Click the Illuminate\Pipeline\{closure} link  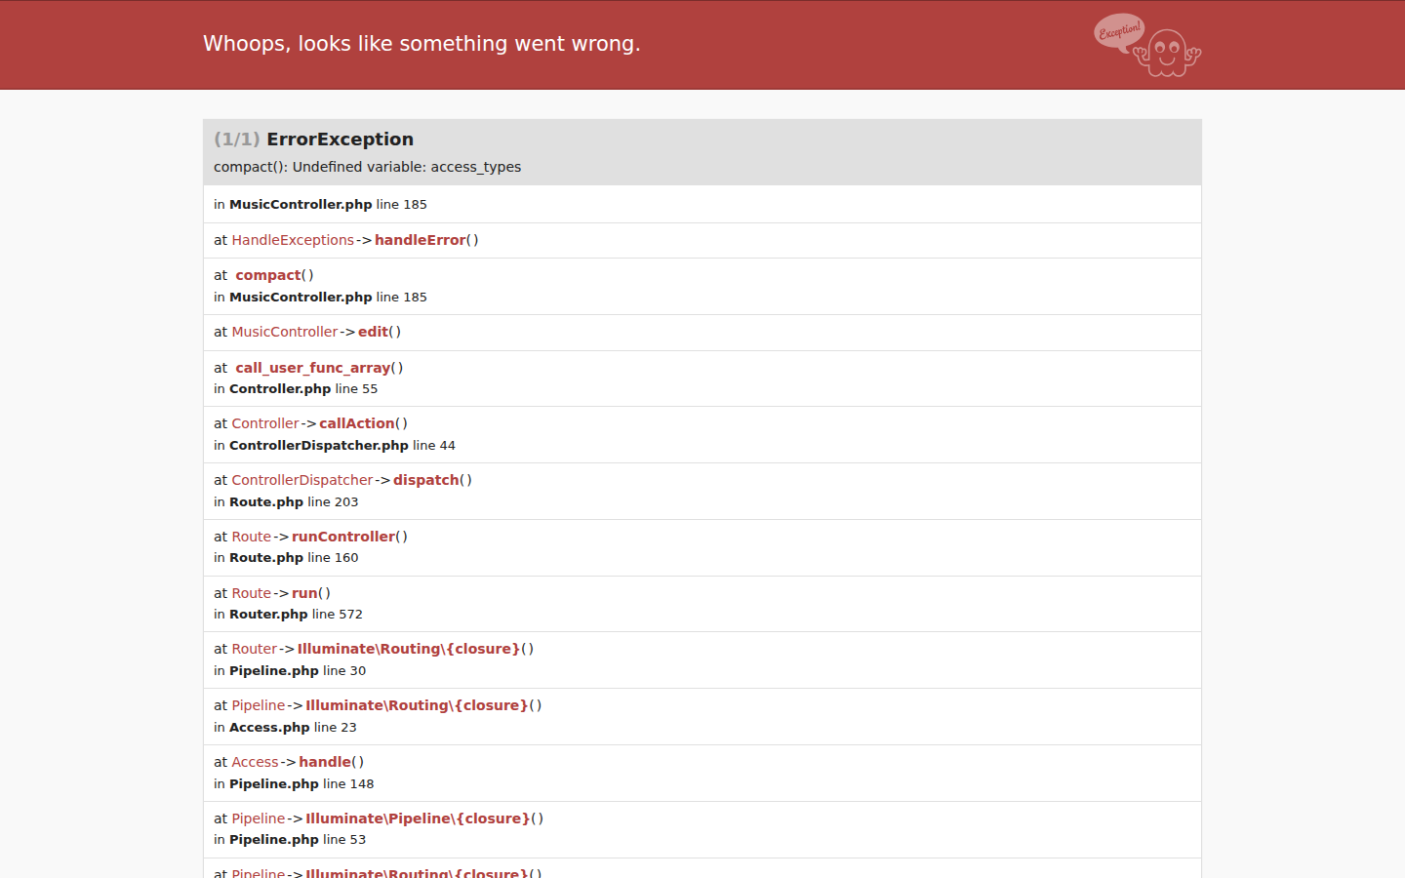(x=418, y=818)
